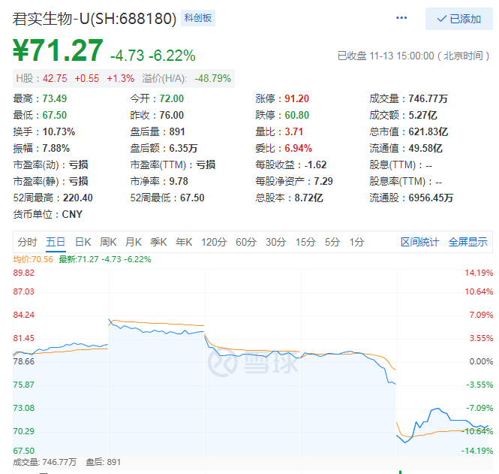The image size is (499, 474).
Task: Click the 市盈率(TTM) 亏损 entry
Action: coord(173,165)
